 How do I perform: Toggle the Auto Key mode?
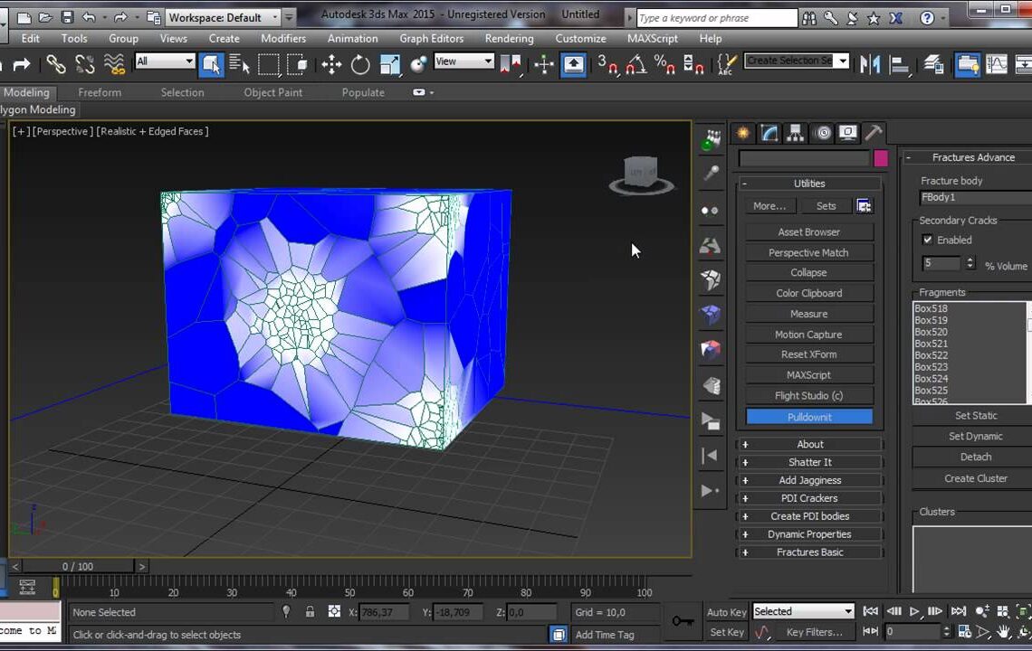[726, 612]
